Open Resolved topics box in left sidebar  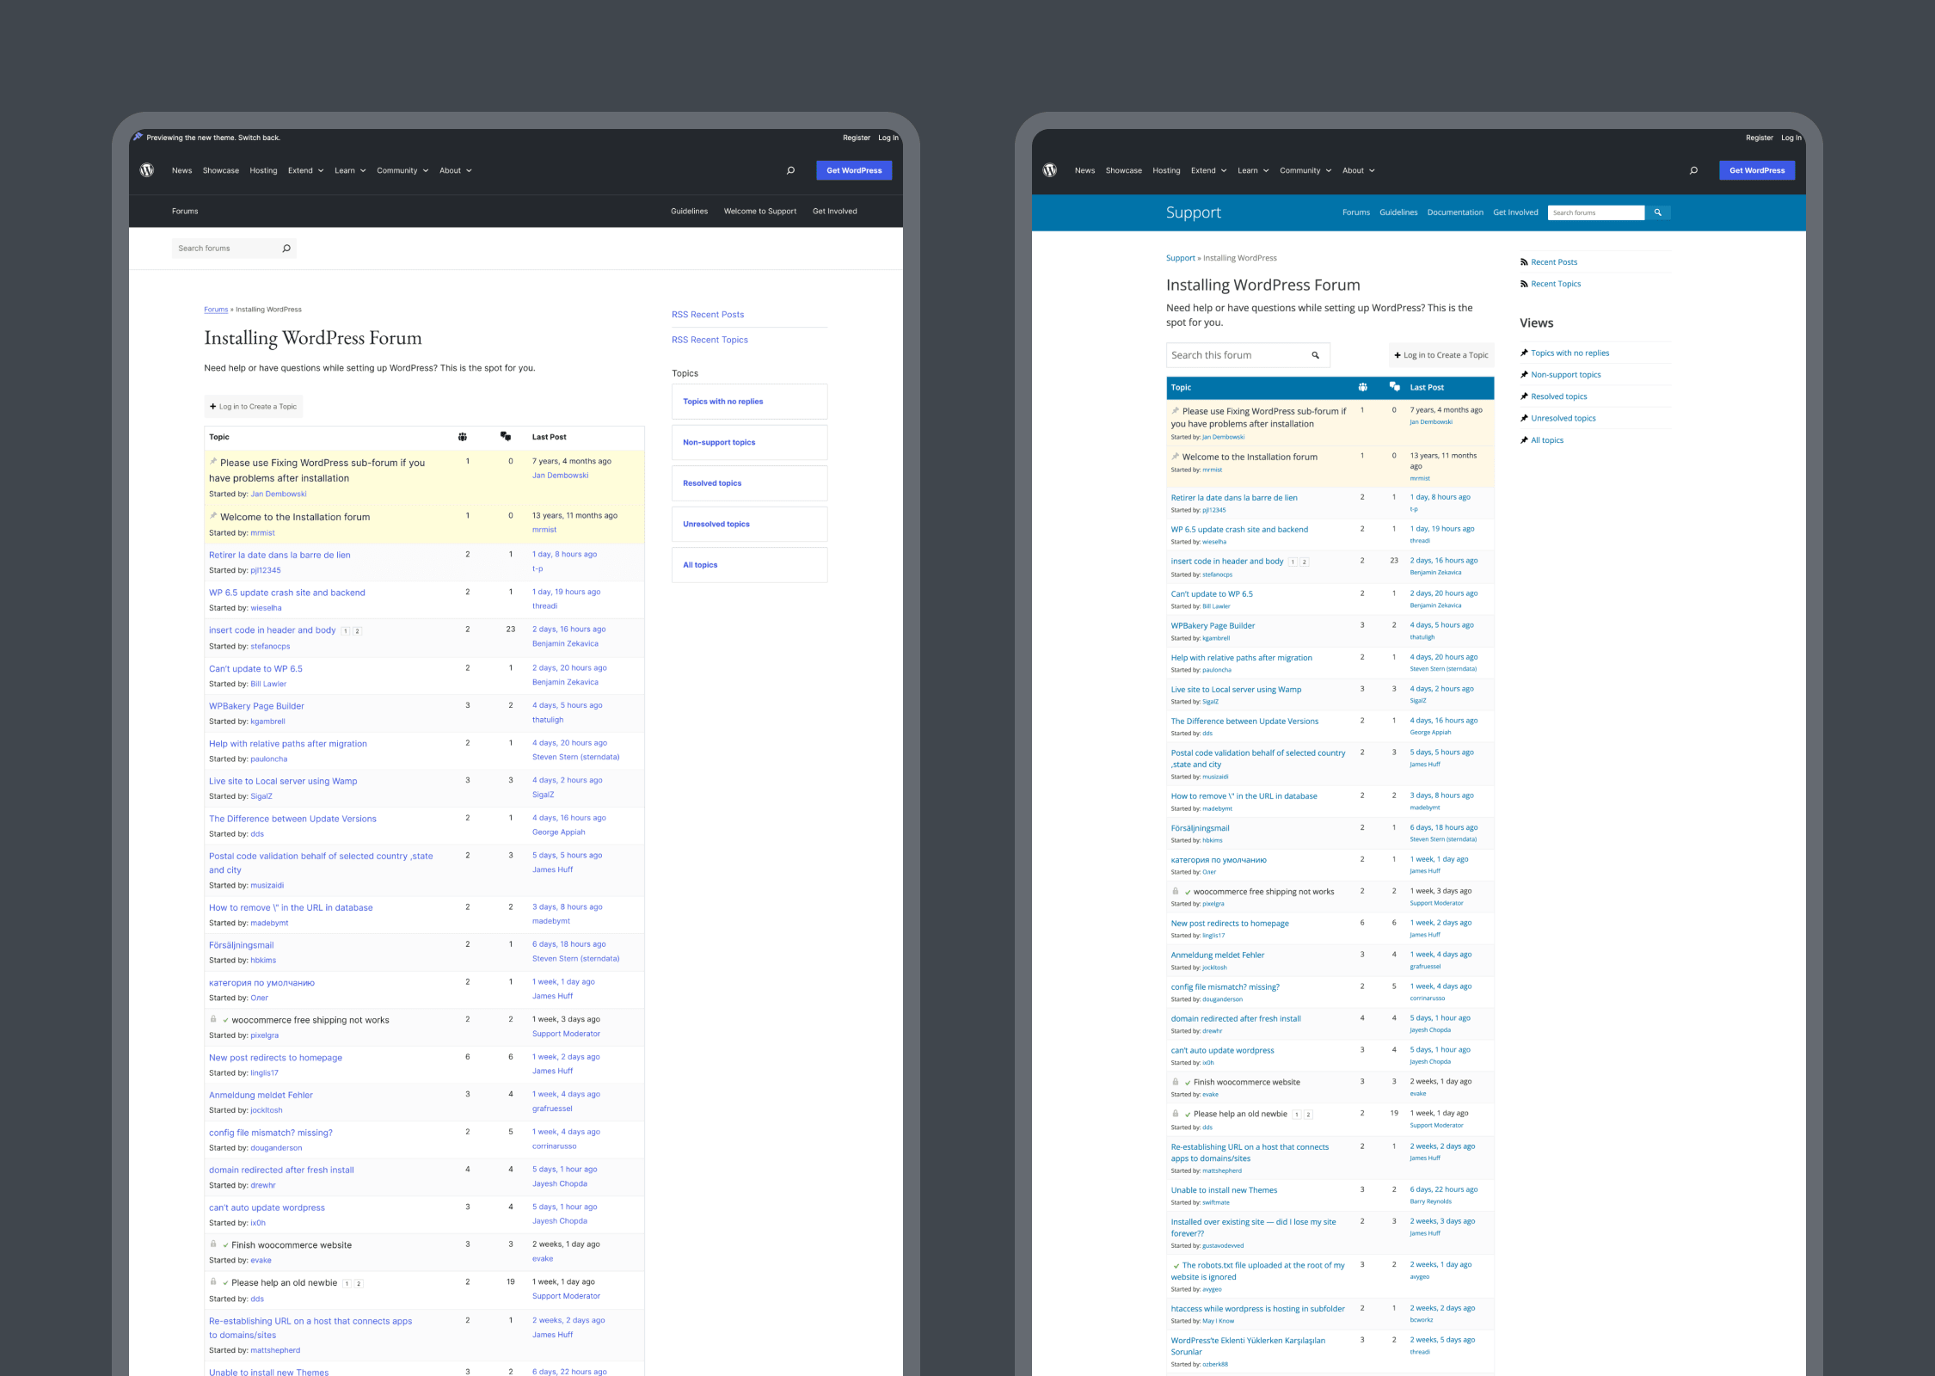click(749, 483)
